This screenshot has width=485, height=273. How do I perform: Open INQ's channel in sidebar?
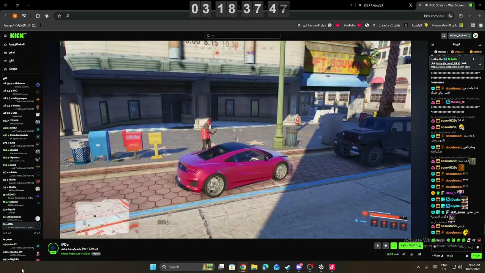tap(21, 92)
